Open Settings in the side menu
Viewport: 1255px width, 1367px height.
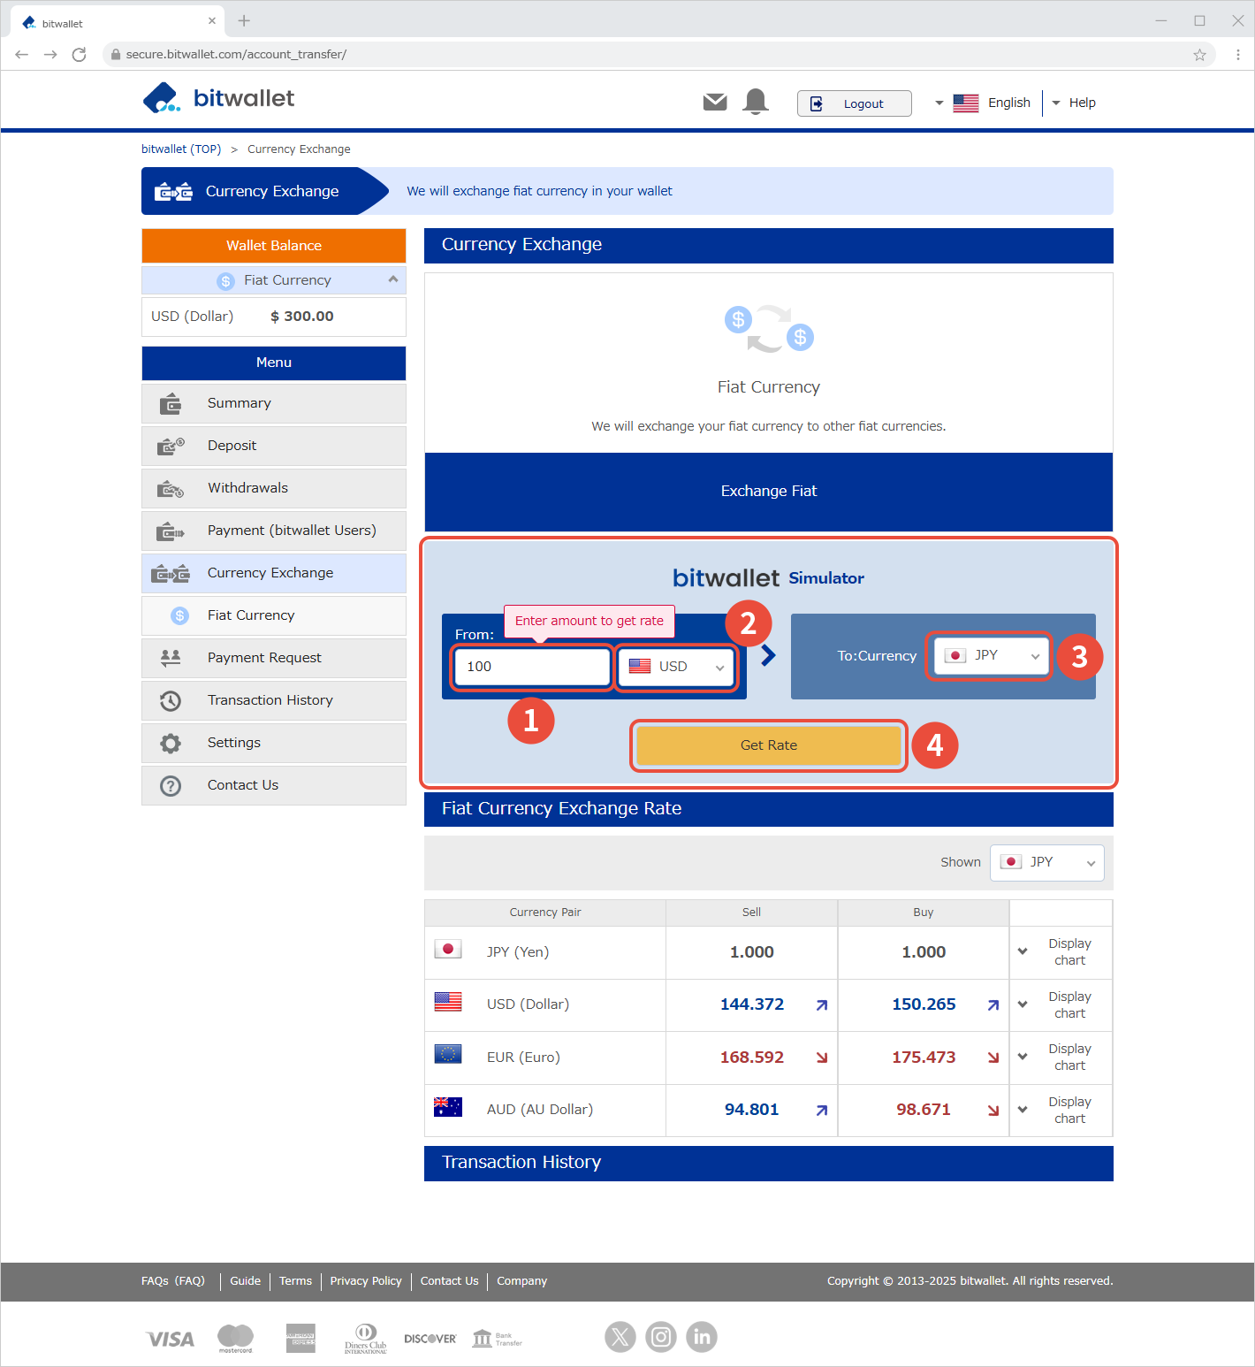pos(274,743)
